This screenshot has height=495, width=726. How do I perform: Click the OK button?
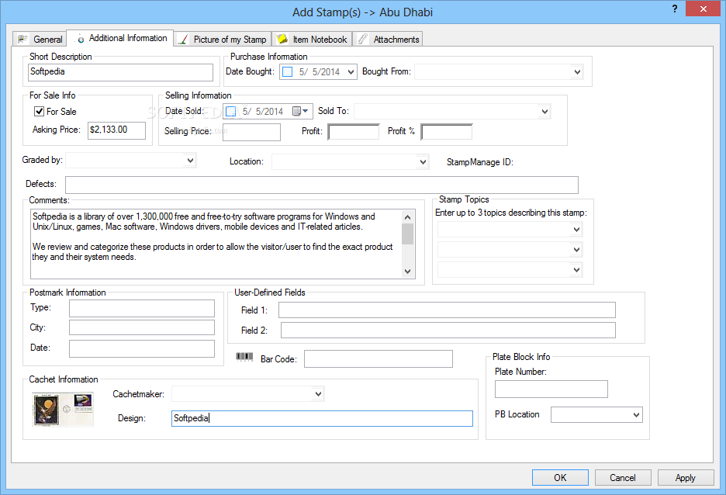coord(560,477)
